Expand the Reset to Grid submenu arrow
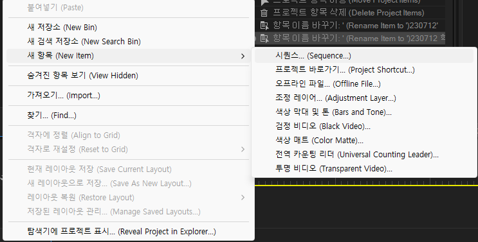Viewport: 478px width, 242px height. pos(243,150)
